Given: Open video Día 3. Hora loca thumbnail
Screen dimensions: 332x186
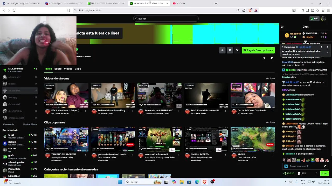Looking at the screenshot, I should pyautogui.click(x=66, y=95).
